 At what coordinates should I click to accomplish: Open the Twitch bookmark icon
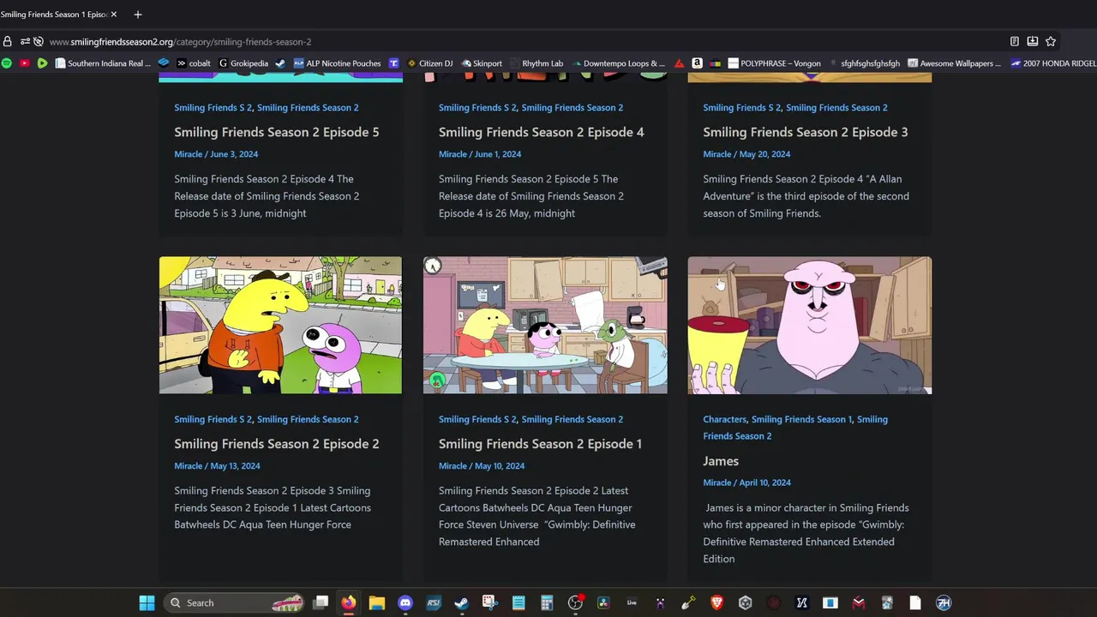pos(394,63)
